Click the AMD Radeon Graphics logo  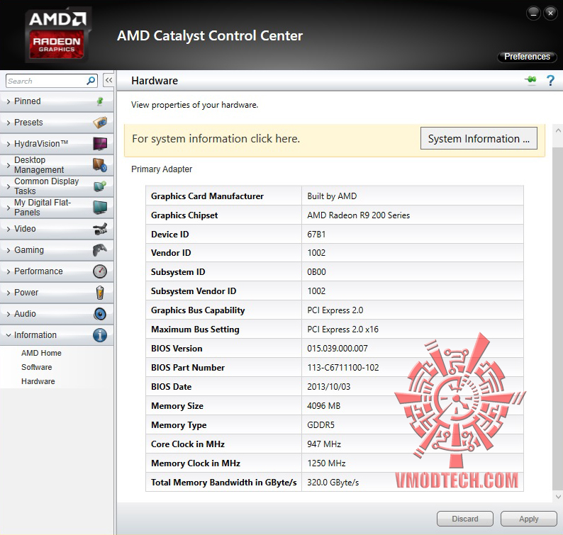[57, 35]
